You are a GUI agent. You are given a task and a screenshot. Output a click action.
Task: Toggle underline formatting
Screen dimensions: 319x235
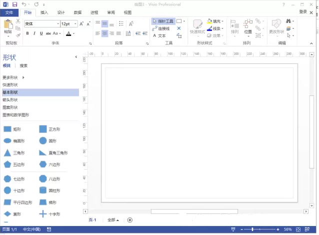pyautogui.click(x=41, y=33)
